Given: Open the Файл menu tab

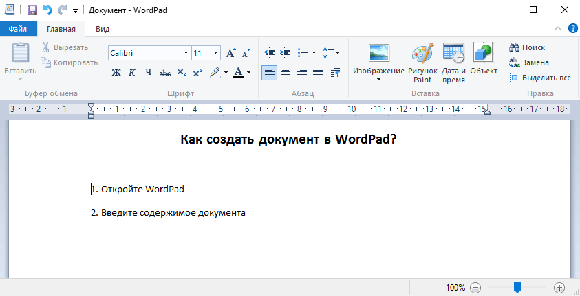Looking at the screenshot, I should click(x=19, y=29).
